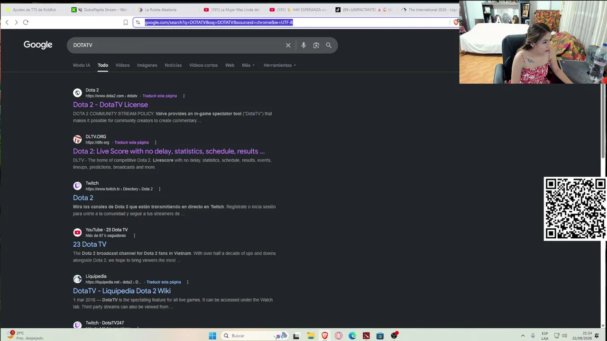The height and width of the screenshot is (341, 607).
Task: Open the Twitch Dota 2 directory result
Action: tap(83, 198)
